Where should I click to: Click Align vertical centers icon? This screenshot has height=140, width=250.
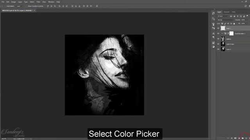pyautogui.click(x=51, y=6)
